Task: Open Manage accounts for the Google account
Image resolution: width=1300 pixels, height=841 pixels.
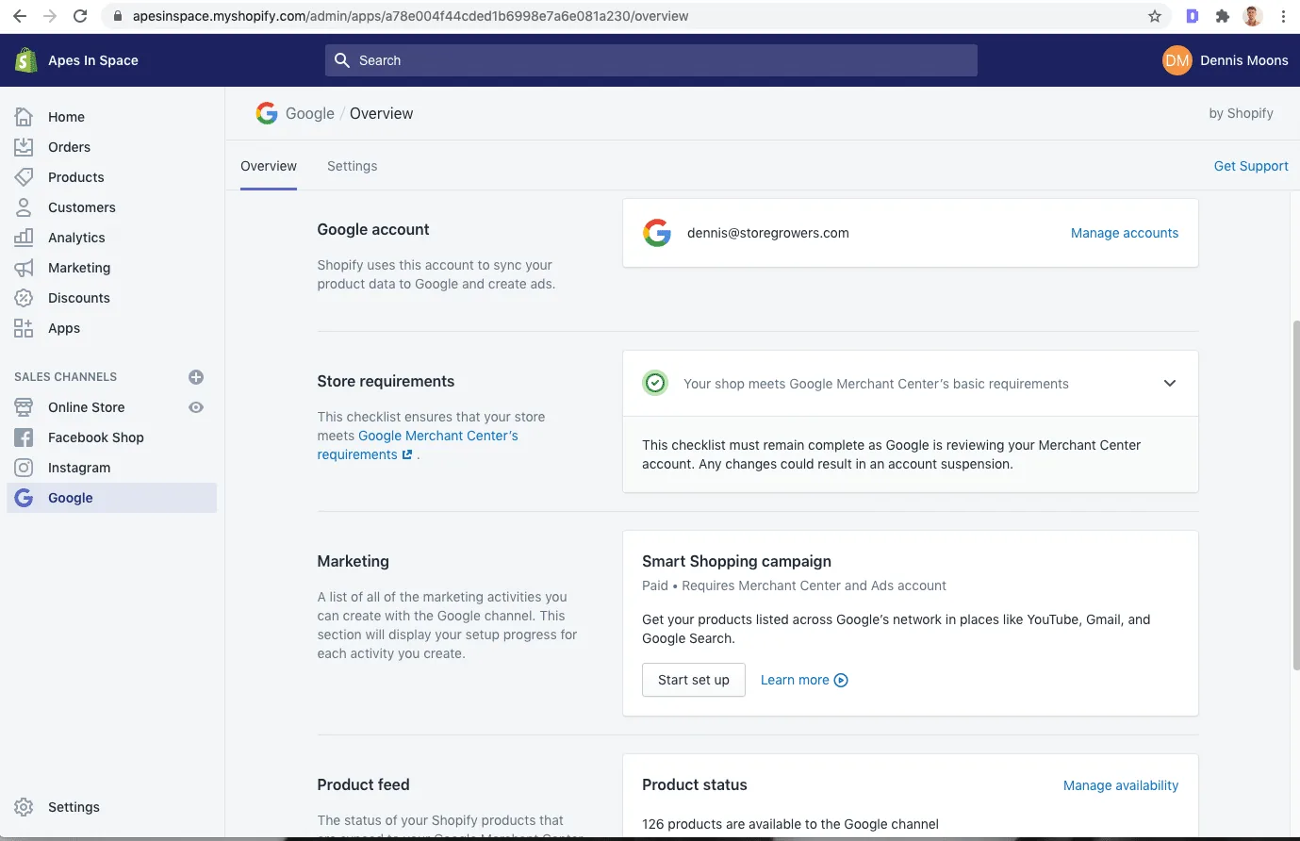Action: (1124, 232)
